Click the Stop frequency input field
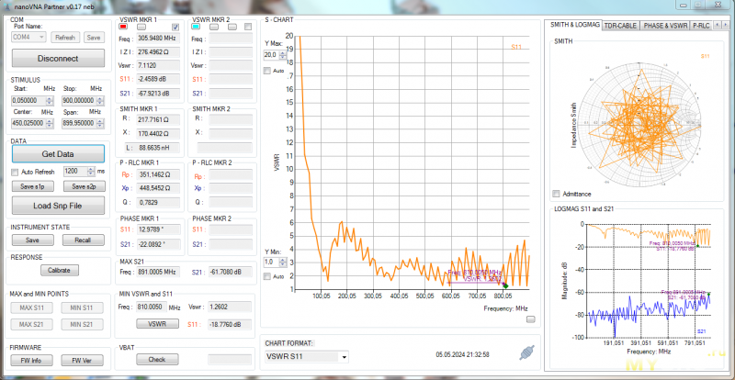735x380 pixels. [79, 99]
